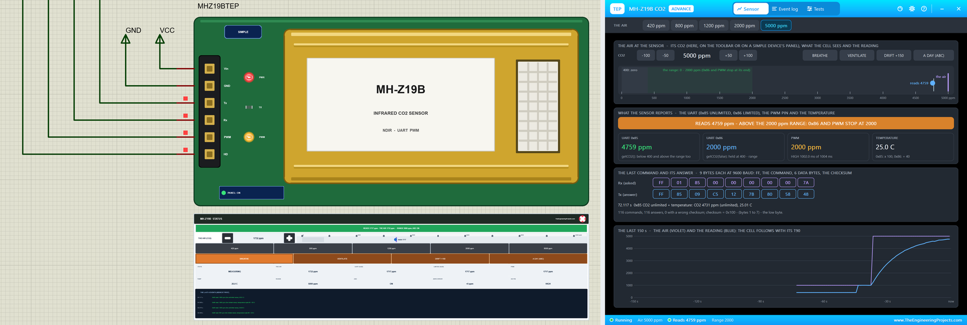
Task: Click the orange 'READS 4759 ppm' warning banner
Action: (786, 123)
